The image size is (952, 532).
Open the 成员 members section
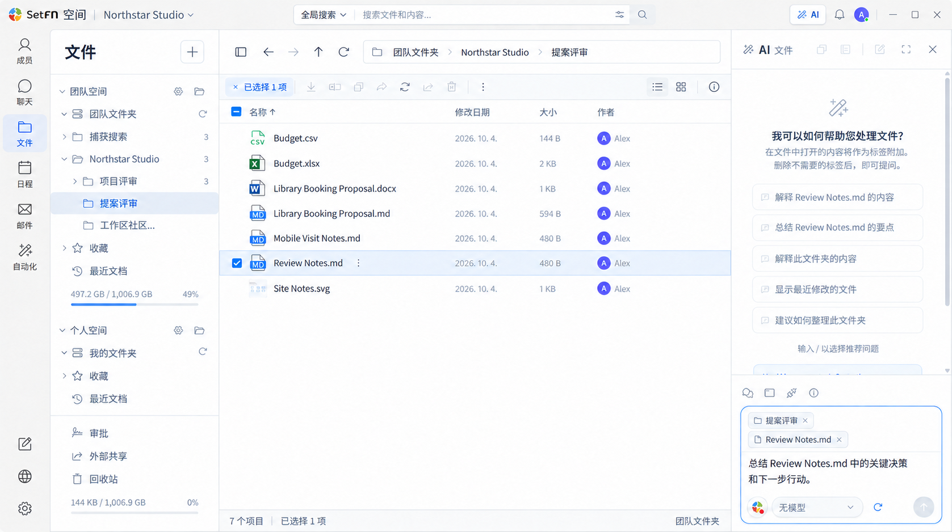(24, 51)
